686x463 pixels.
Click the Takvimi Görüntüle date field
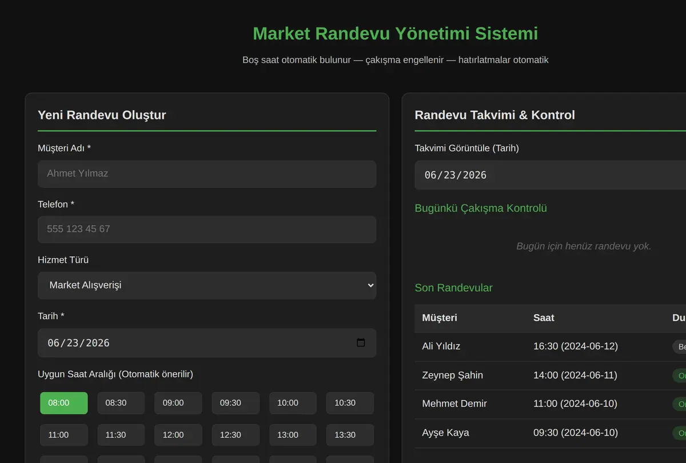click(x=550, y=175)
